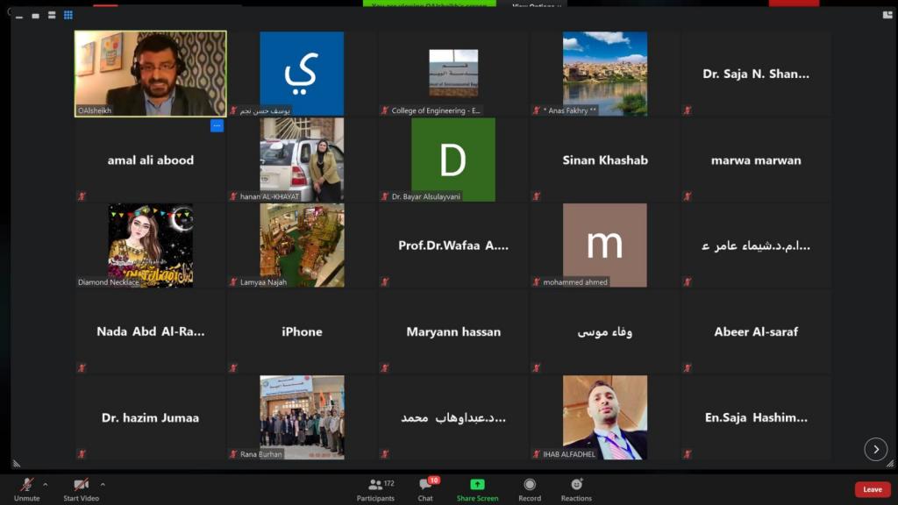Open the Reactions menu
The width and height of the screenshot is (898, 505).
[x=576, y=488]
